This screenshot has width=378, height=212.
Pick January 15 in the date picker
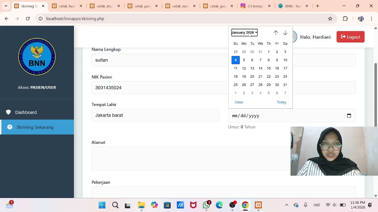coord(268,68)
